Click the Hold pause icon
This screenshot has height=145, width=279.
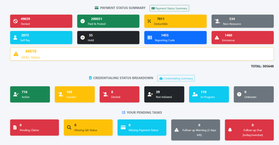(x=83, y=38)
